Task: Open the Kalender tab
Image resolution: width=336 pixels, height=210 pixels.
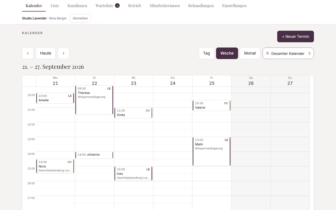Action: 34,6
